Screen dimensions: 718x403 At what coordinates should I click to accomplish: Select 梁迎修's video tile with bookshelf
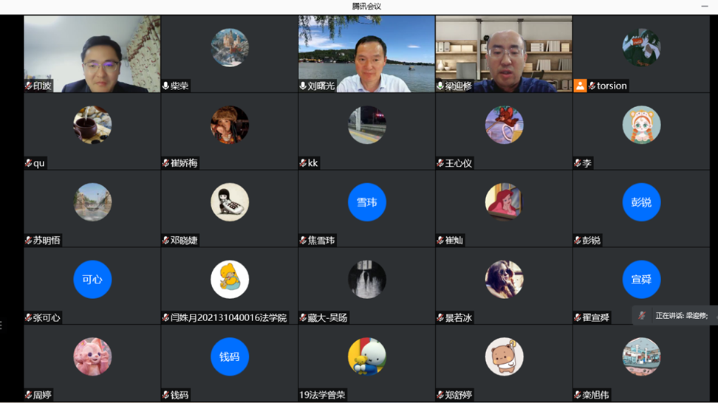pos(504,52)
